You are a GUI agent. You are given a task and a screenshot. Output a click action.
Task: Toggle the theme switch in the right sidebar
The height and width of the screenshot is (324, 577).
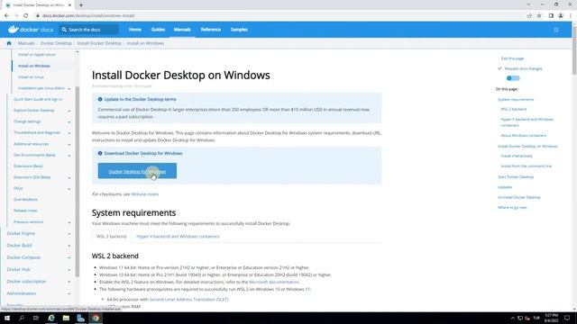click(513, 78)
